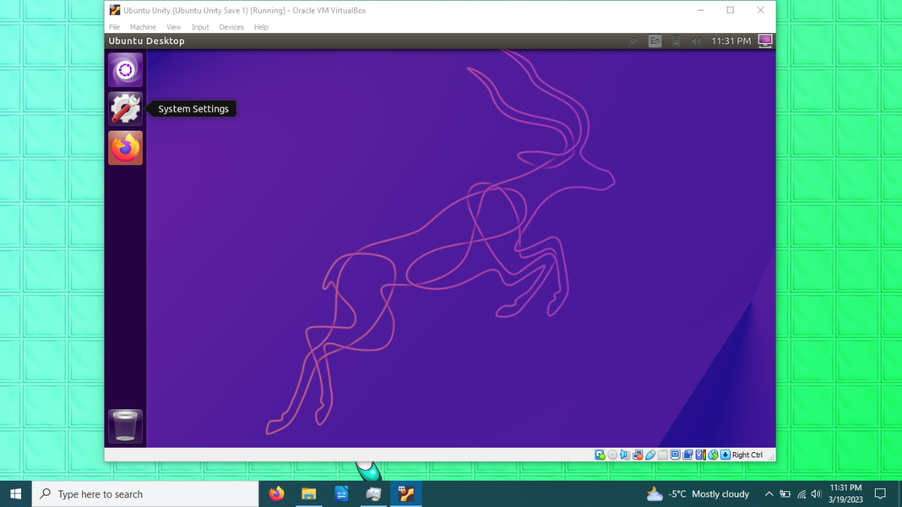Image resolution: width=902 pixels, height=507 pixels.
Task: Click the Ubuntu Desktop panel title
Action: pos(147,41)
